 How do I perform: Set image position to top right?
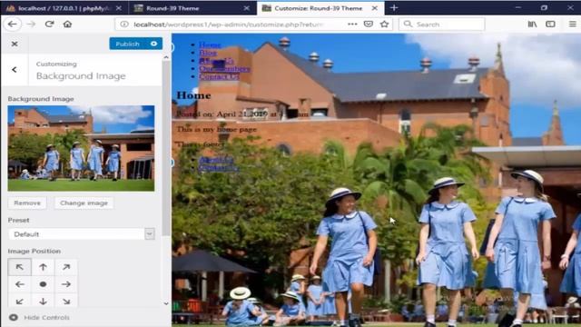click(66, 267)
